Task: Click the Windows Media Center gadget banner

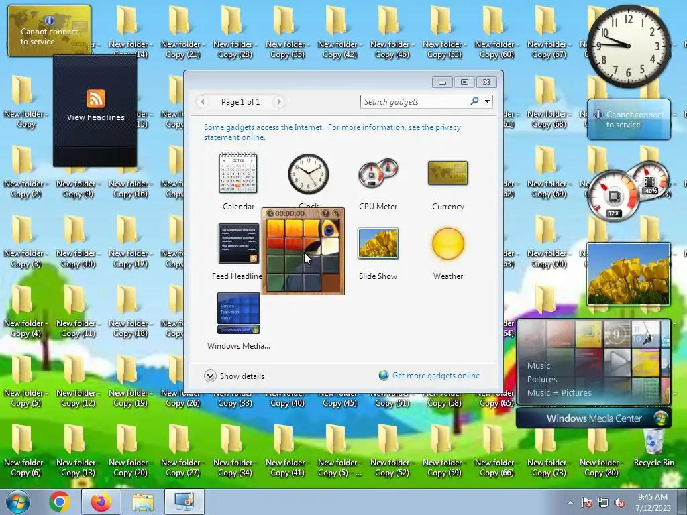Action: 594,418
